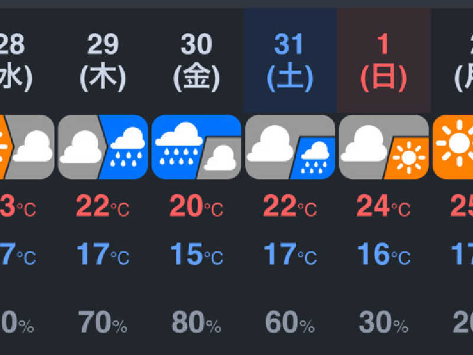
Task: Select the date header 30 (金)
Action: pos(196,62)
